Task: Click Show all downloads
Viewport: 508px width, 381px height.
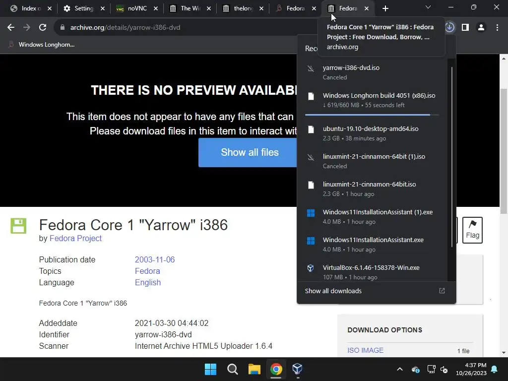Action: [x=333, y=291]
